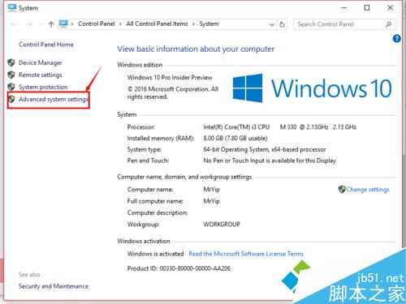Click the Forward navigation arrow
406x304 pixels.
point(28,24)
